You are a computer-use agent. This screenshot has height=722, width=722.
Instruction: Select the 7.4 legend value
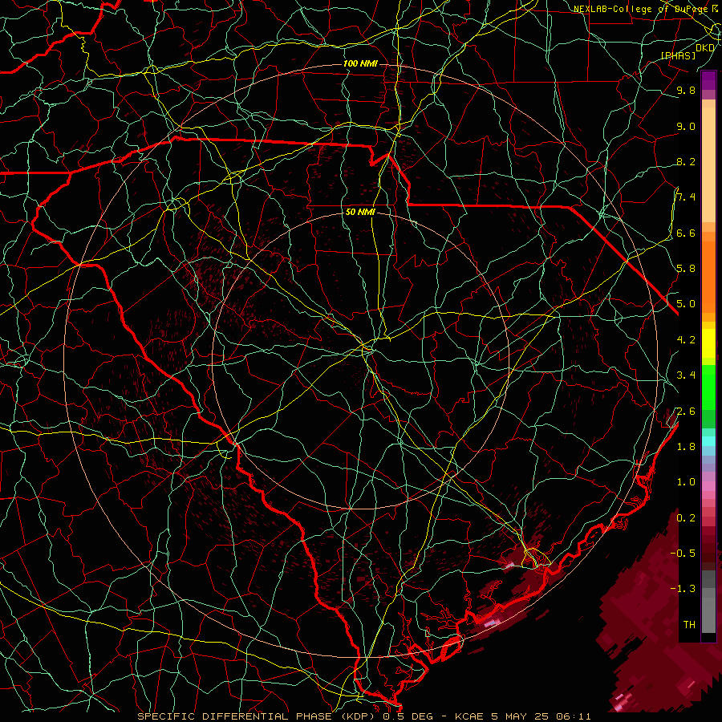[x=686, y=197]
